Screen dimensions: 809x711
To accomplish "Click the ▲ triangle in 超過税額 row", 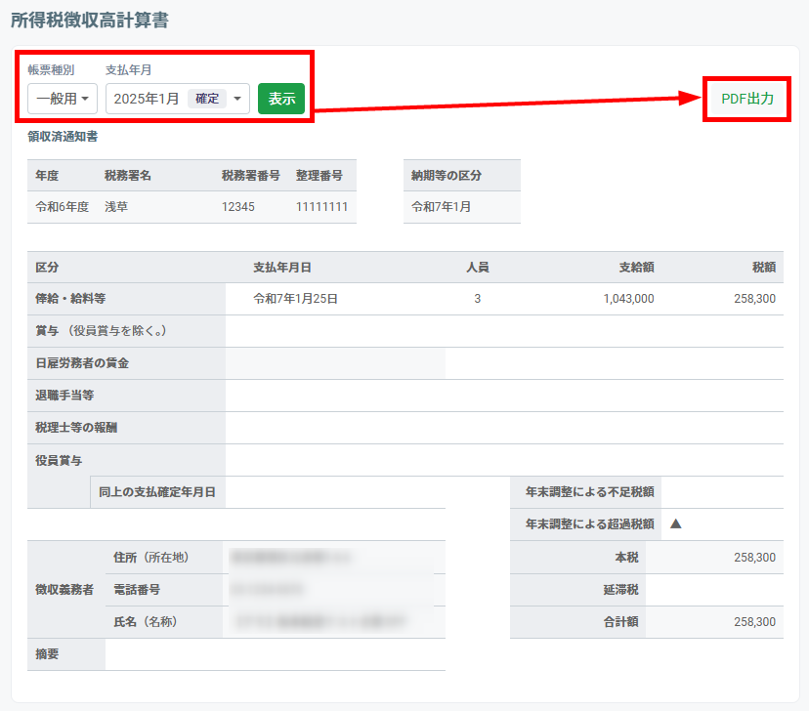I will pyautogui.click(x=675, y=523).
